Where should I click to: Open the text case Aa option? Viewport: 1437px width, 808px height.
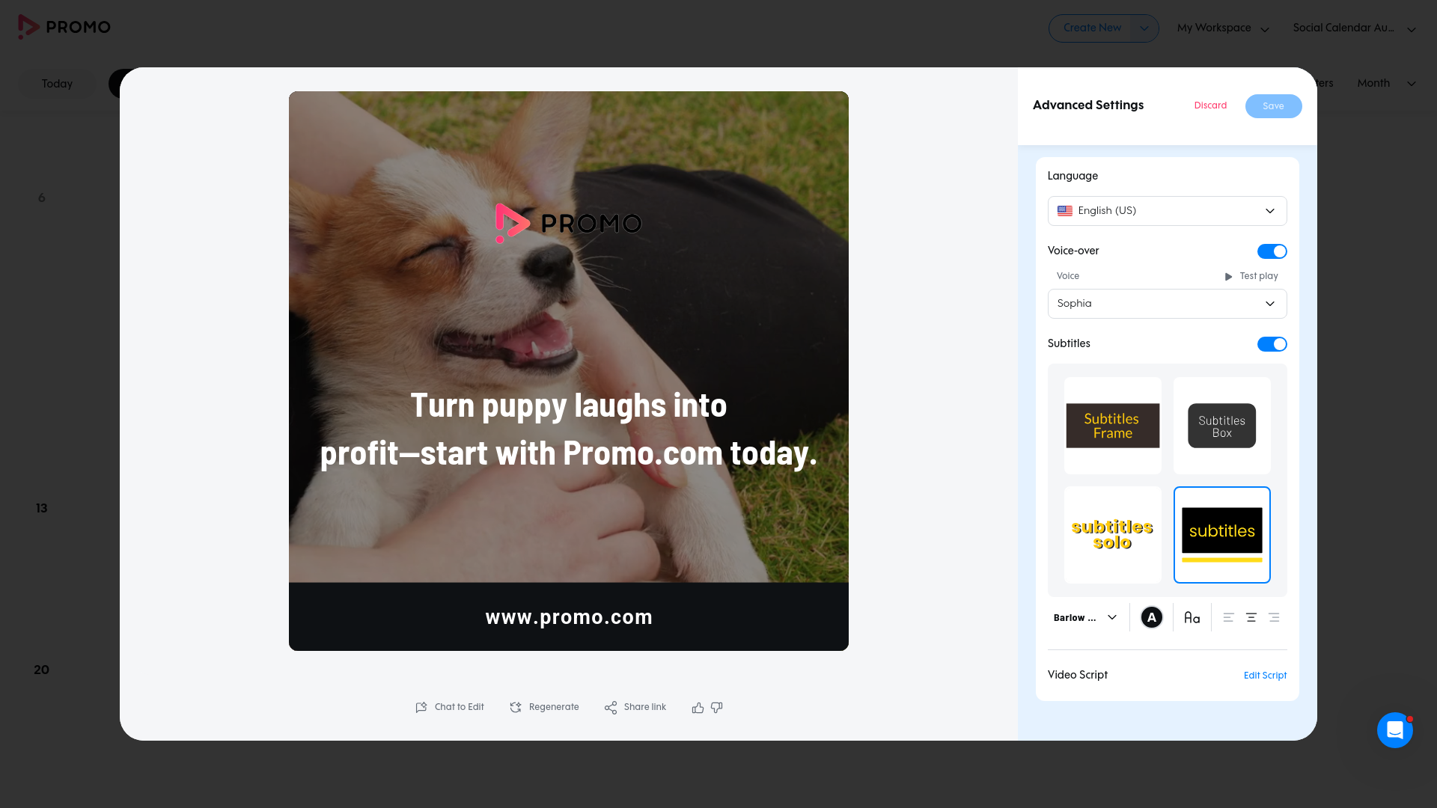[1192, 618]
